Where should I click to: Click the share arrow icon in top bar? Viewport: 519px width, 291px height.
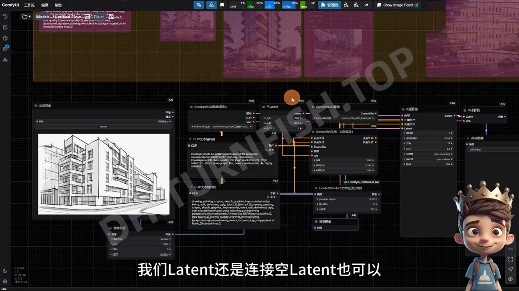[366, 5]
